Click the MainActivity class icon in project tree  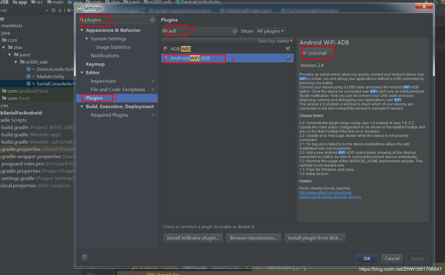pos(29,76)
